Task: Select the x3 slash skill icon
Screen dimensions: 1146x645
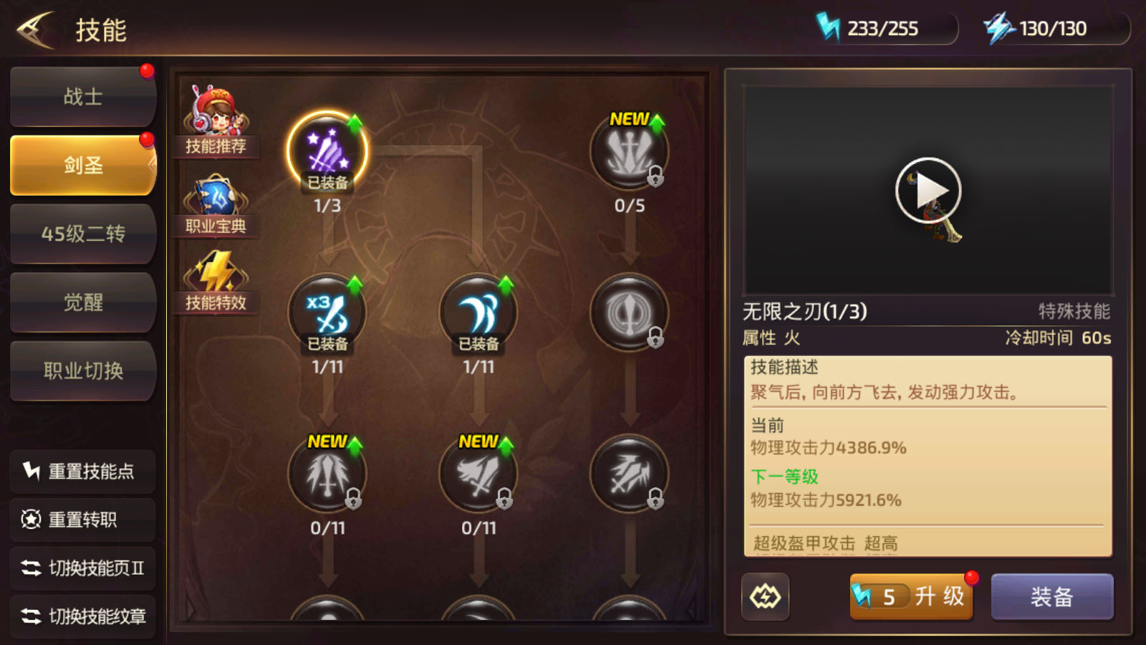Action: point(327,313)
